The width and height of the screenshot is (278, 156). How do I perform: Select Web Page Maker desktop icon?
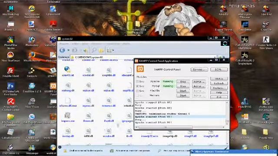coord(32,120)
